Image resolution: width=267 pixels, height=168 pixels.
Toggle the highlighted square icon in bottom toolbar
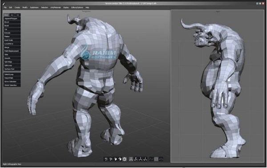click(x=156, y=159)
